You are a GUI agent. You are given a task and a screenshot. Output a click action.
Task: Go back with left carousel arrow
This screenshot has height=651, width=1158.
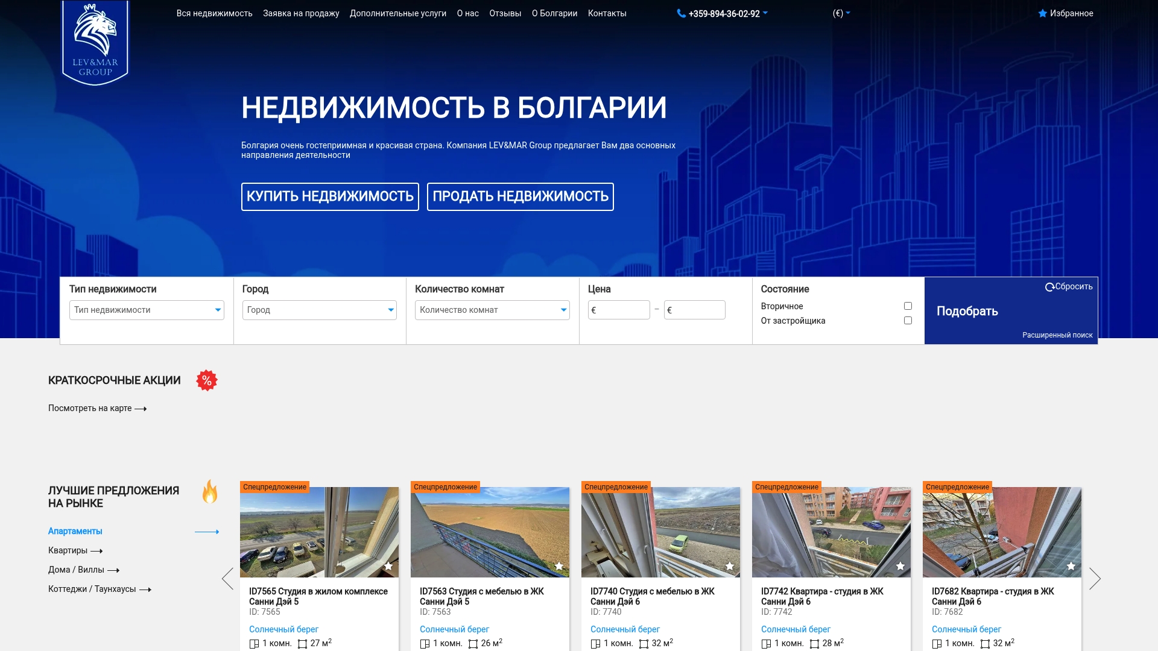tap(227, 578)
